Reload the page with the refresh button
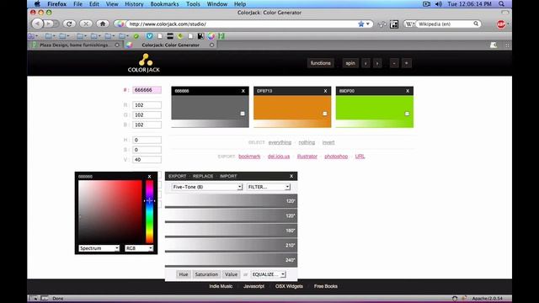This screenshot has width=539, height=303. click(x=69, y=24)
